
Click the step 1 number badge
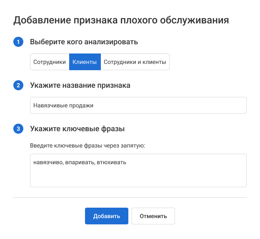tap(18, 42)
